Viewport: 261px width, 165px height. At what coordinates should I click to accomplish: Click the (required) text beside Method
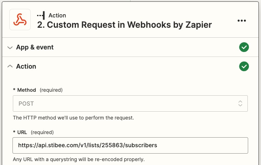(x=51, y=90)
